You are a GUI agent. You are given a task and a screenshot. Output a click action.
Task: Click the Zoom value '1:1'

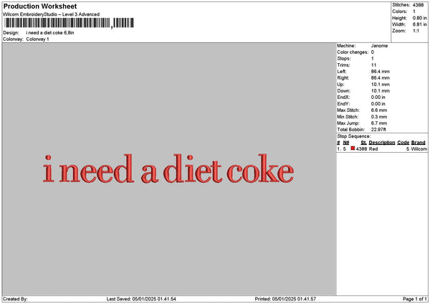point(416,31)
